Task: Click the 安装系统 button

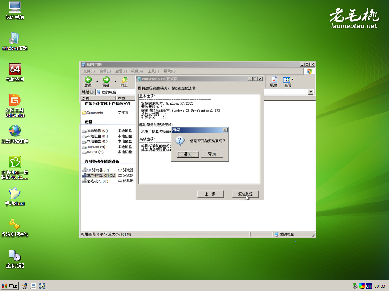Action: [x=245, y=194]
